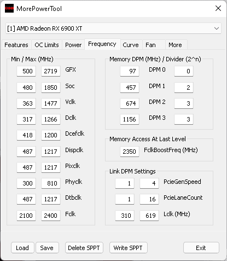
Task: Edit Dtbclk maximum field 1217
Action: pyautogui.click(x=51, y=199)
